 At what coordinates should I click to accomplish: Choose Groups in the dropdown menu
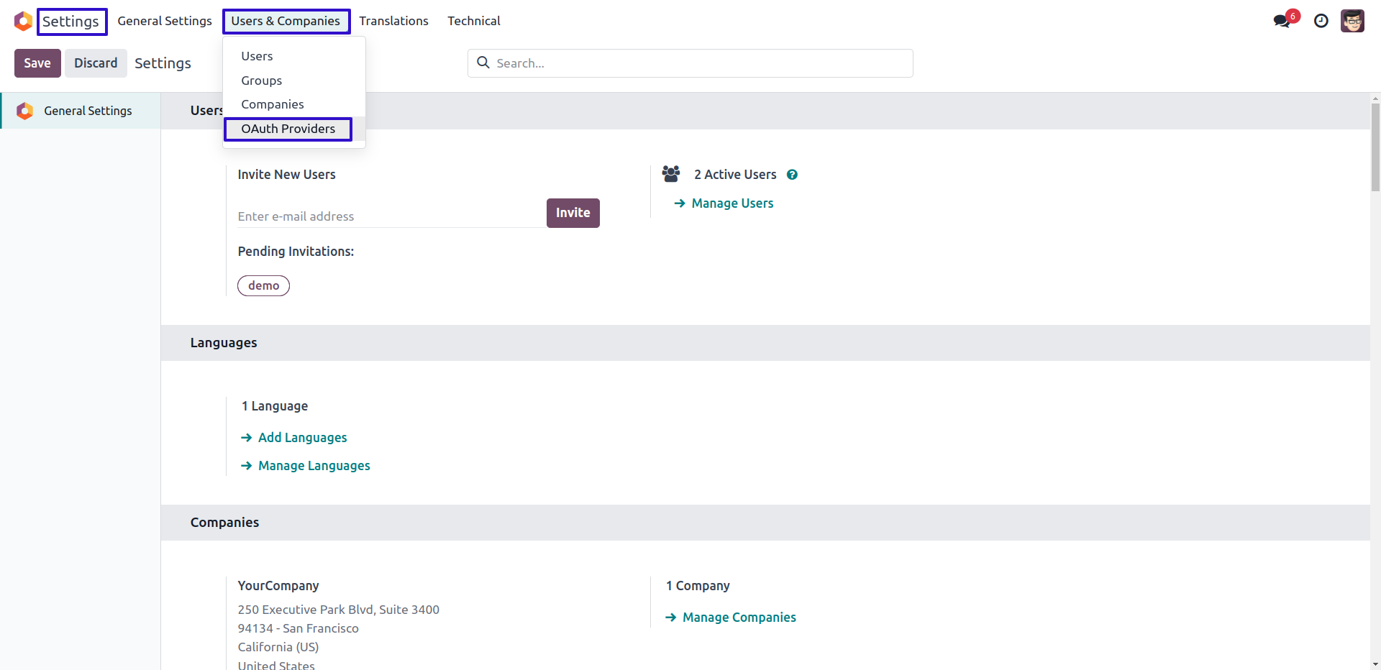pyautogui.click(x=261, y=81)
